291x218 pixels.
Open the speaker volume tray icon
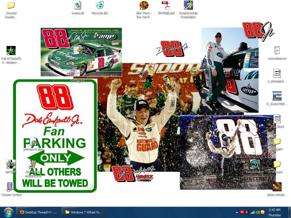tap(247, 212)
